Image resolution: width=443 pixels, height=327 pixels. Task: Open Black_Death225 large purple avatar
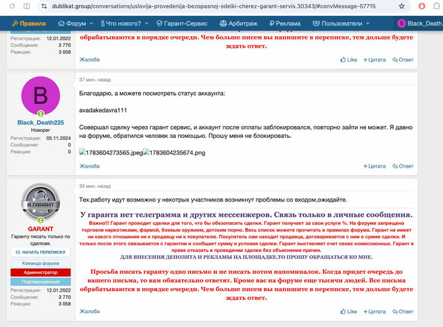tap(41, 96)
